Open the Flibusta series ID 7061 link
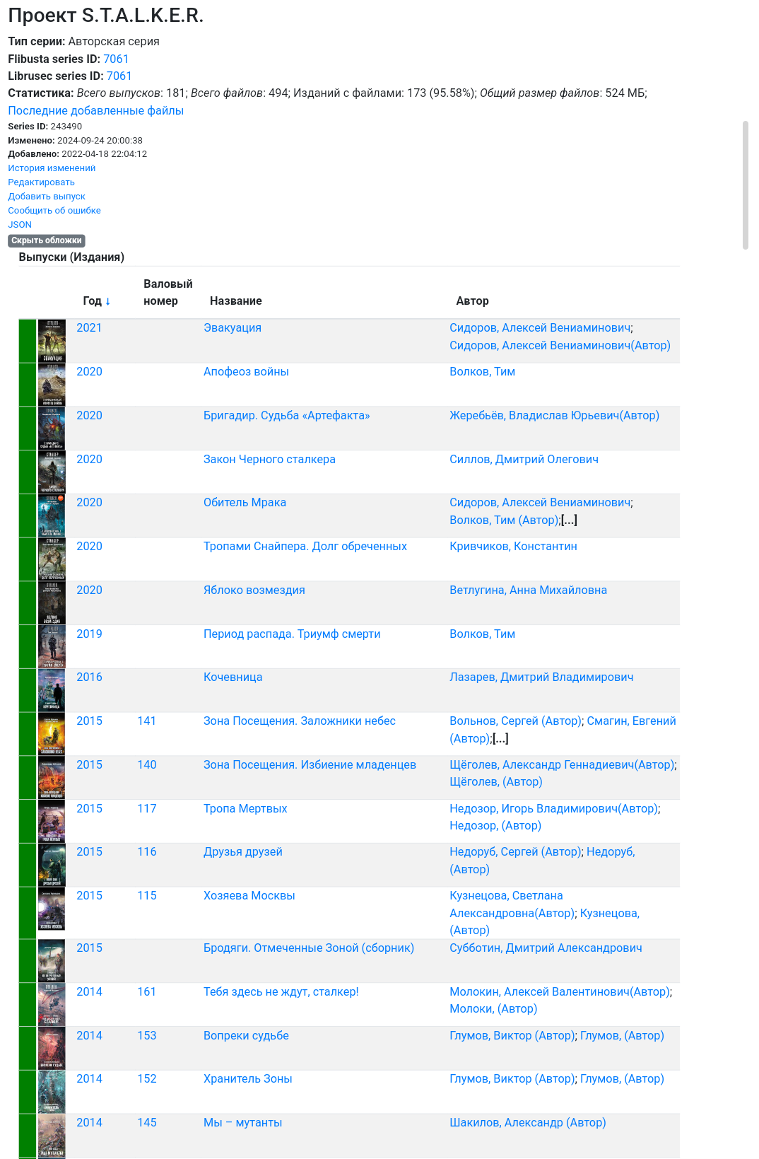The width and height of the screenshot is (759, 1159). (x=116, y=59)
